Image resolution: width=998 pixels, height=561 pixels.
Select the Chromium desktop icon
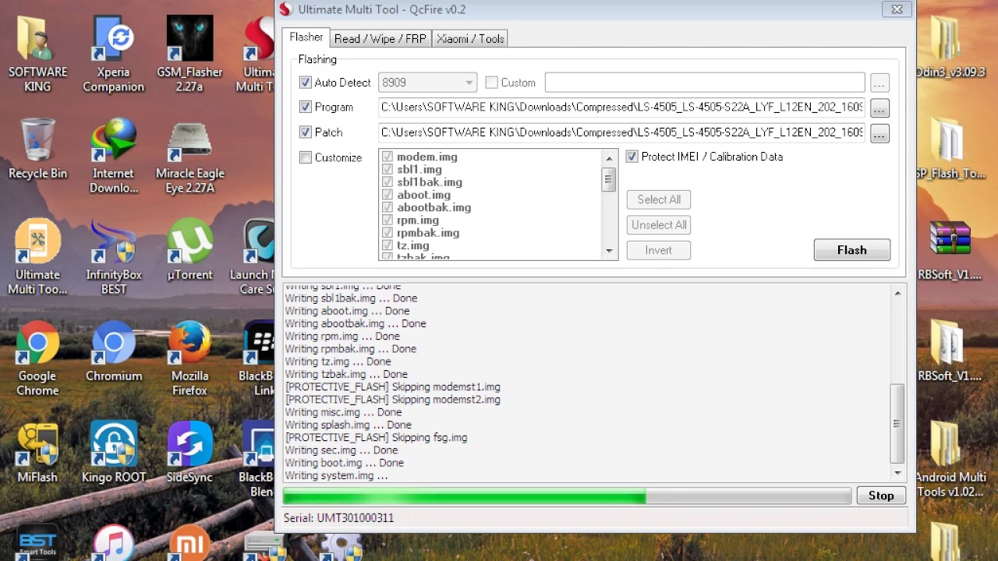pos(114,350)
